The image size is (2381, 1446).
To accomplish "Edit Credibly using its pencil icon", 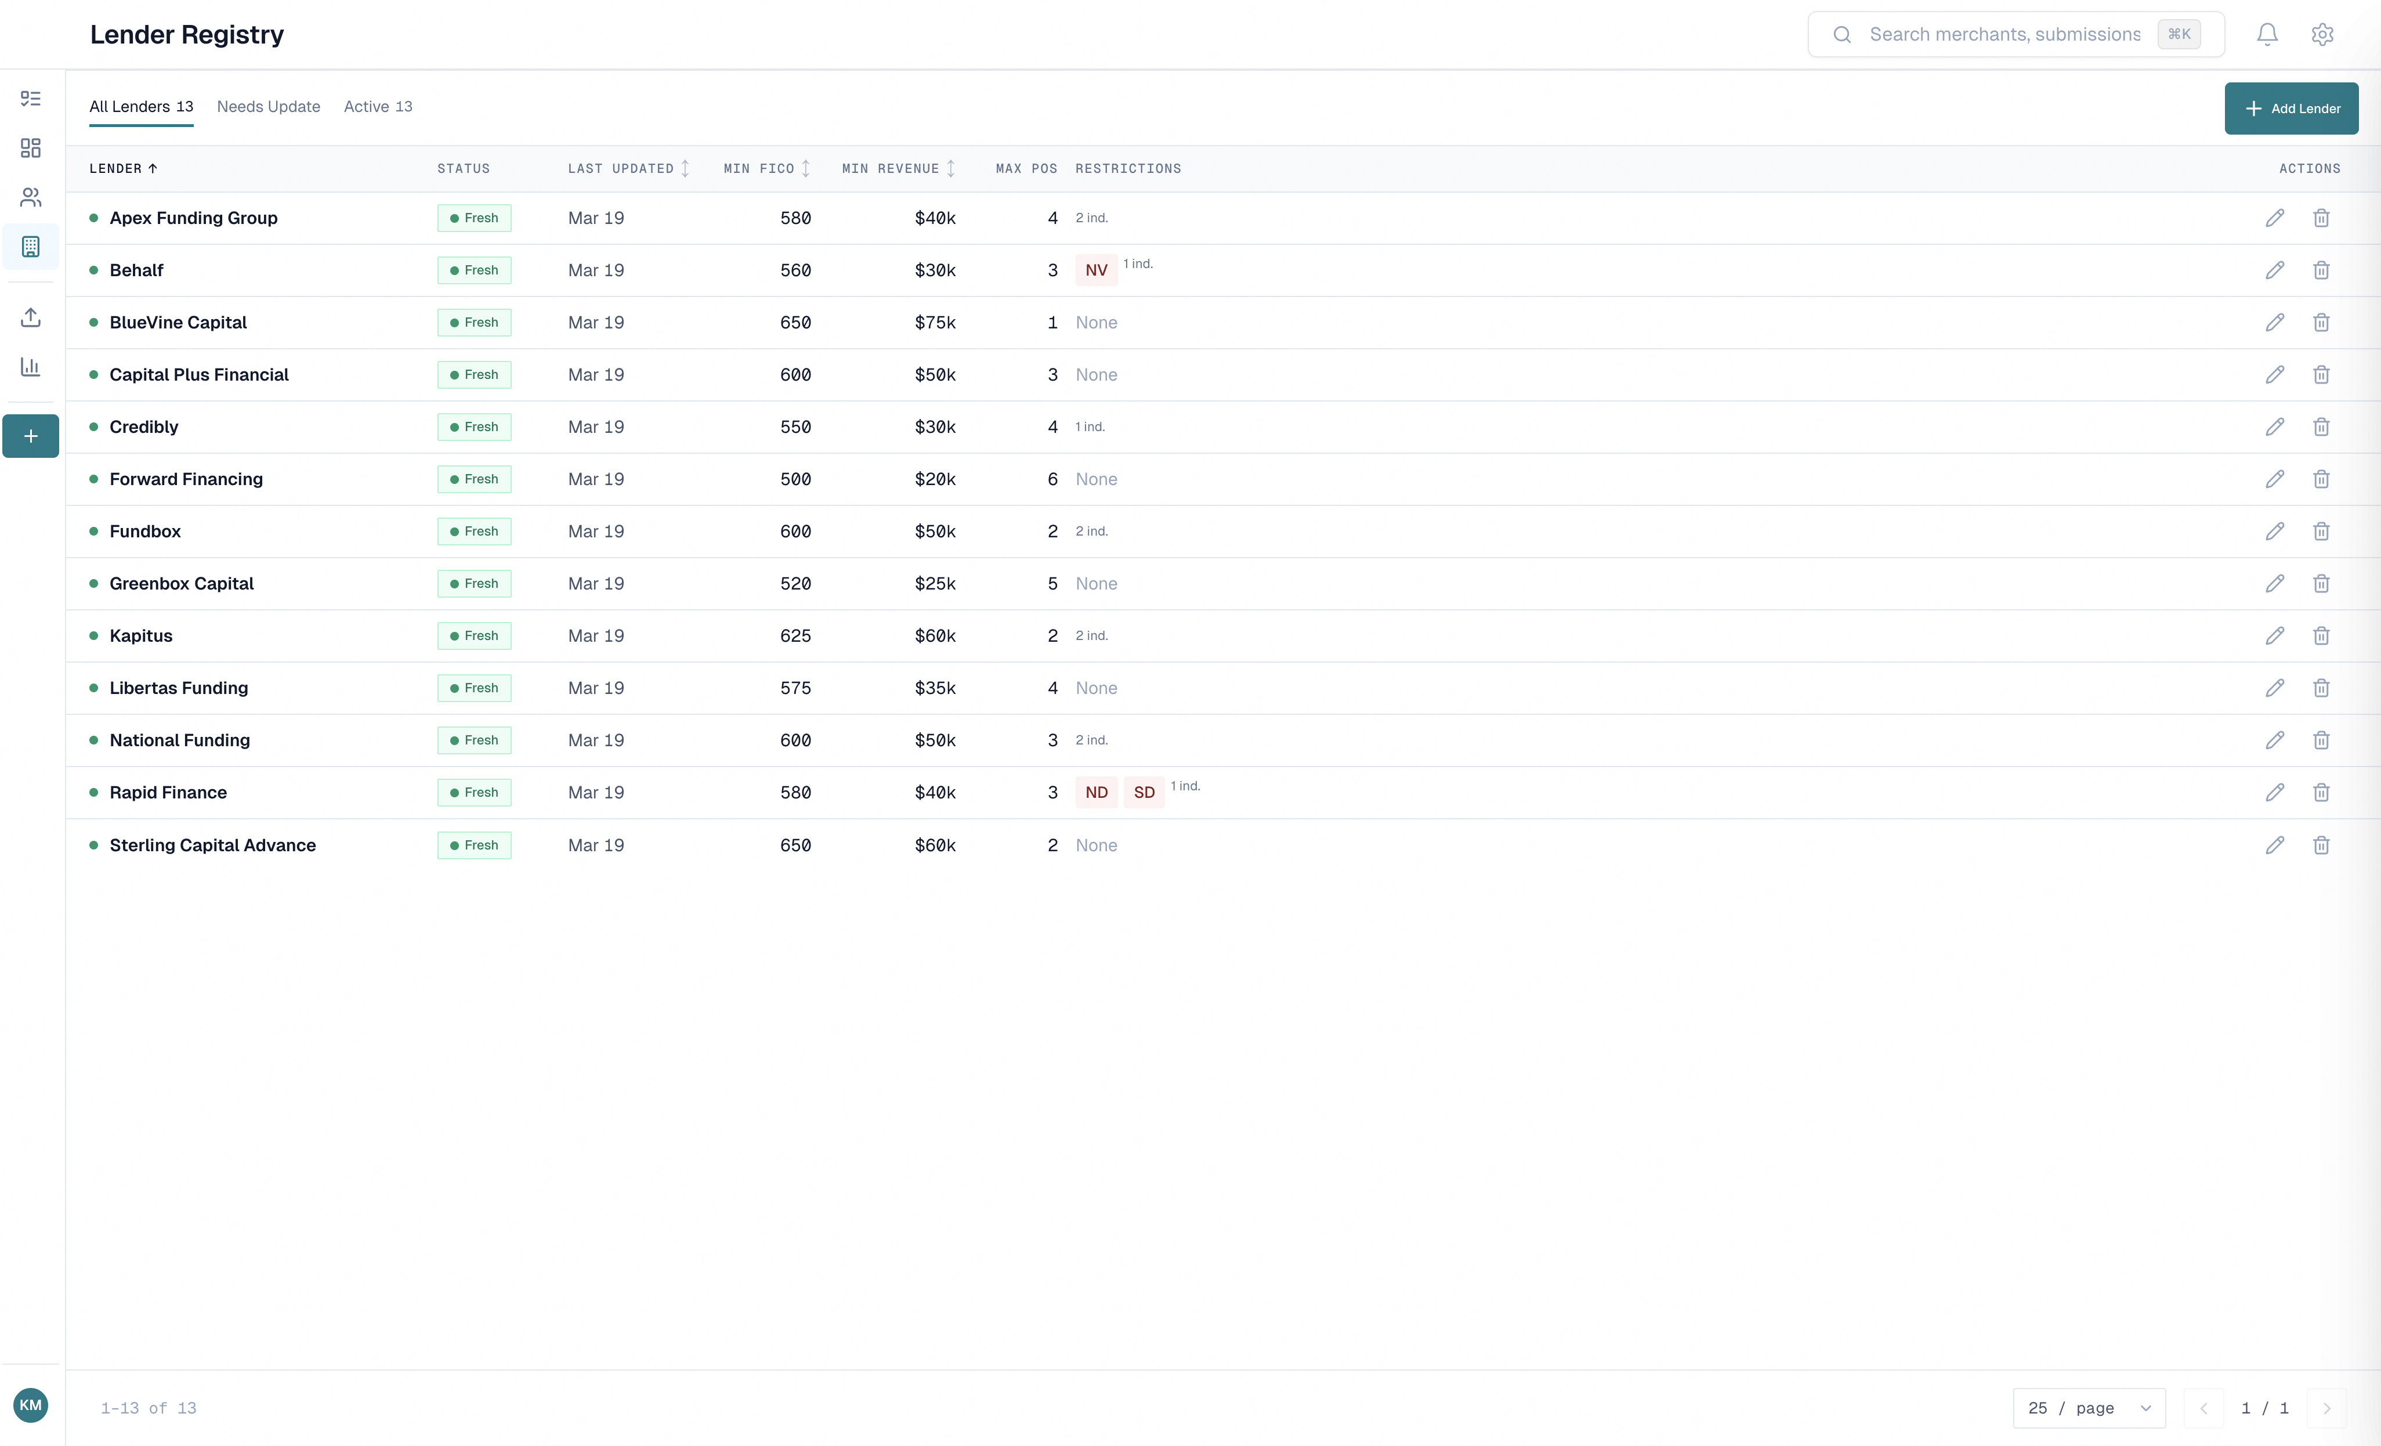I will 2275,426.
